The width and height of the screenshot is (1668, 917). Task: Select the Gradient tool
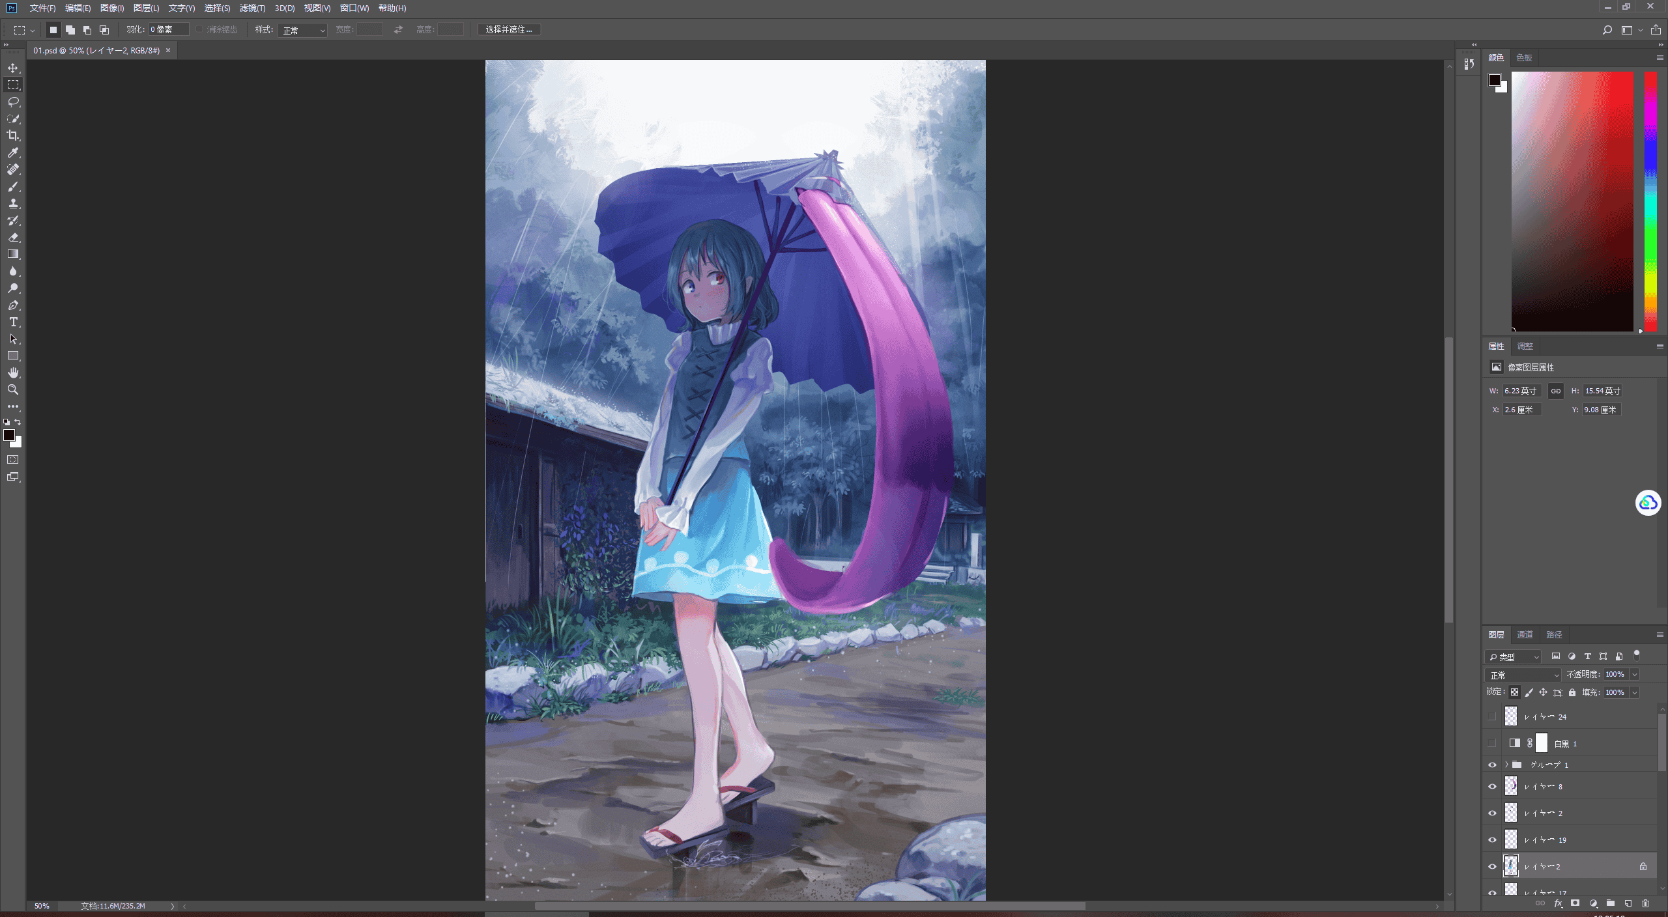[13, 254]
